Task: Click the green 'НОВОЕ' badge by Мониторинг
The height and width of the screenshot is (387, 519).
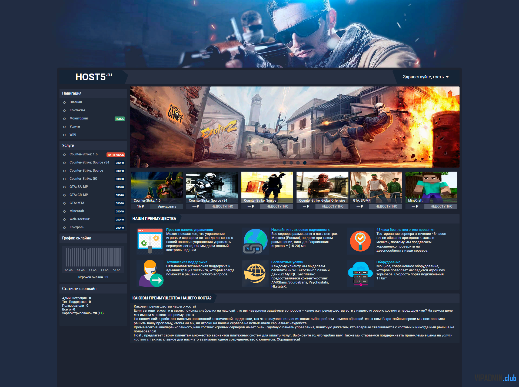Action: click(x=119, y=119)
